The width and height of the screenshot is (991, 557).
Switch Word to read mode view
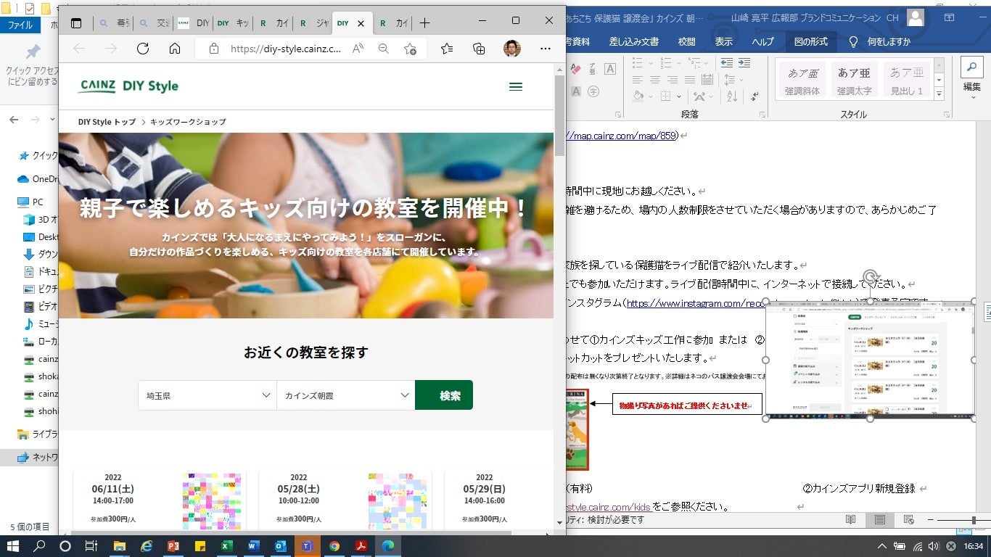pyautogui.click(x=852, y=520)
